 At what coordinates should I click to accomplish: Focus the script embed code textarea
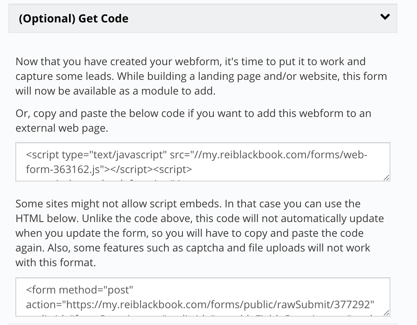[203, 162]
